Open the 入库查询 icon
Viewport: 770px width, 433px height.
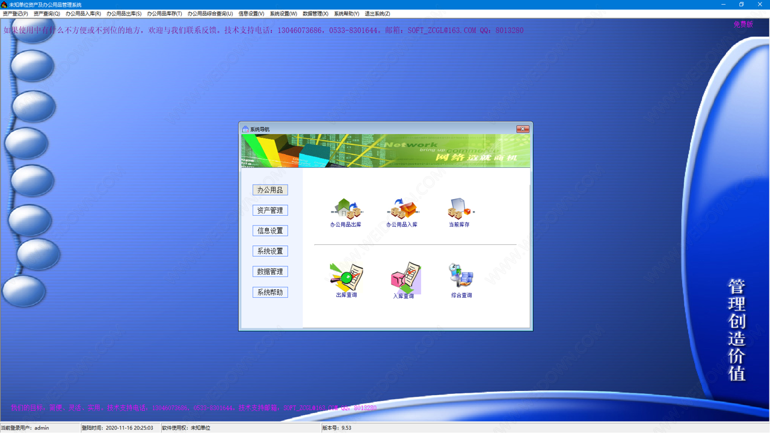(x=404, y=280)
